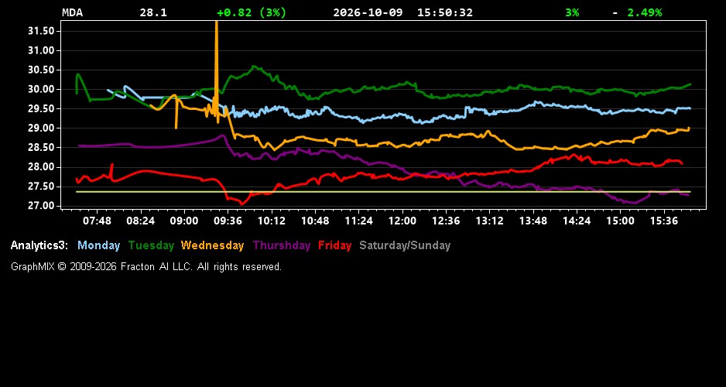The width and height of the screenshot is (726, 387).
Task: Click the 30.00 y-axis label
Action: point(42,89)
